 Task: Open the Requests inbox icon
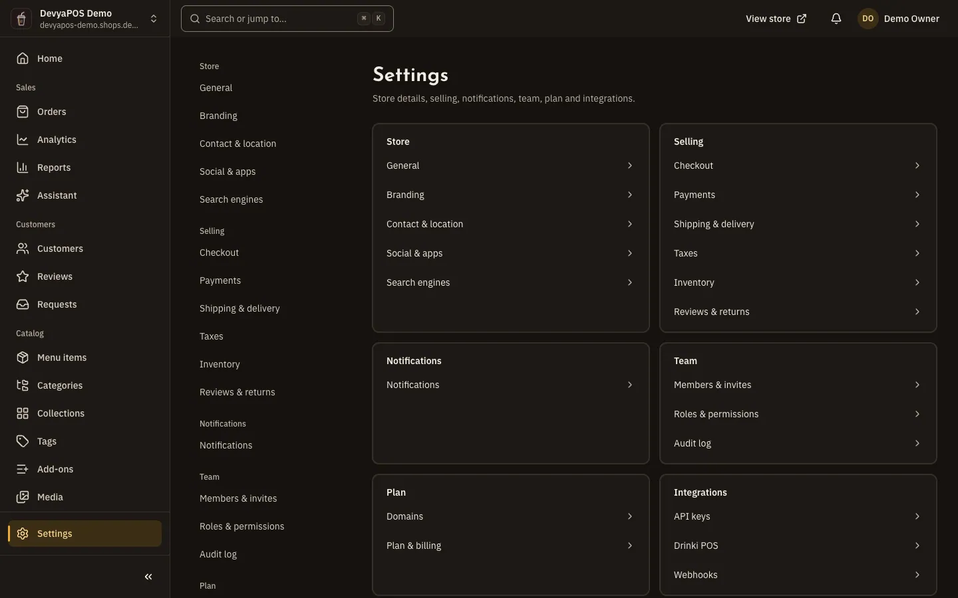pos(23,304)
